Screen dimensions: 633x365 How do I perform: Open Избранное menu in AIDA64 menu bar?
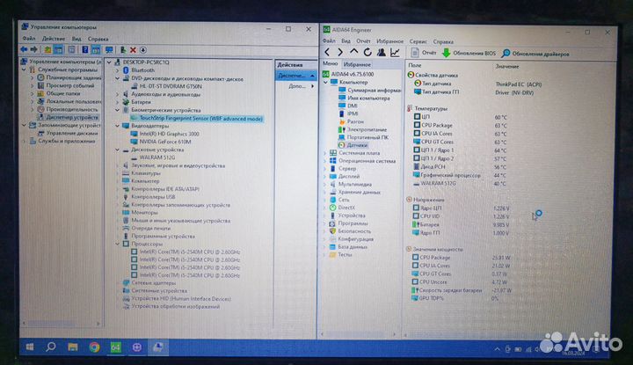pos(389,41)
